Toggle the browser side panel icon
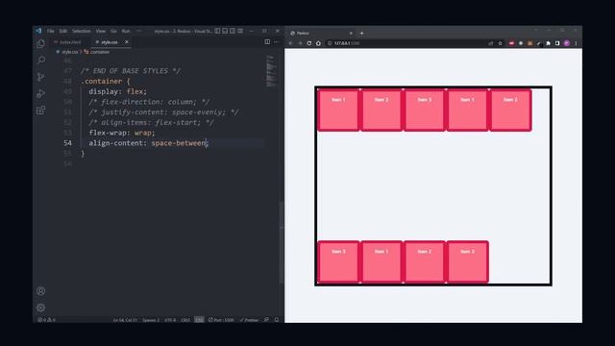 [557, 43]
